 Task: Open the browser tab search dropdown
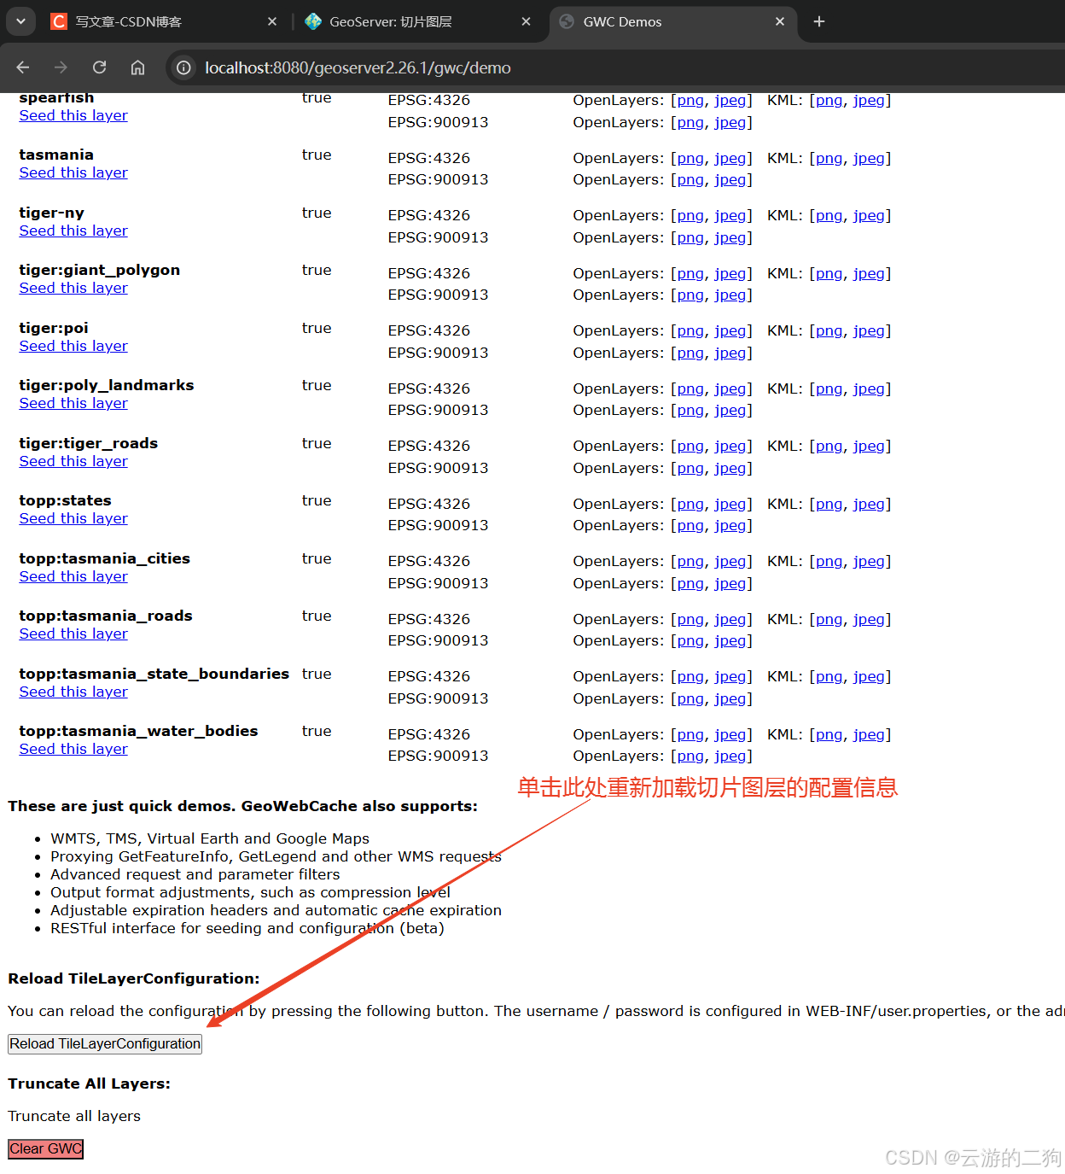tap(20, 21)
